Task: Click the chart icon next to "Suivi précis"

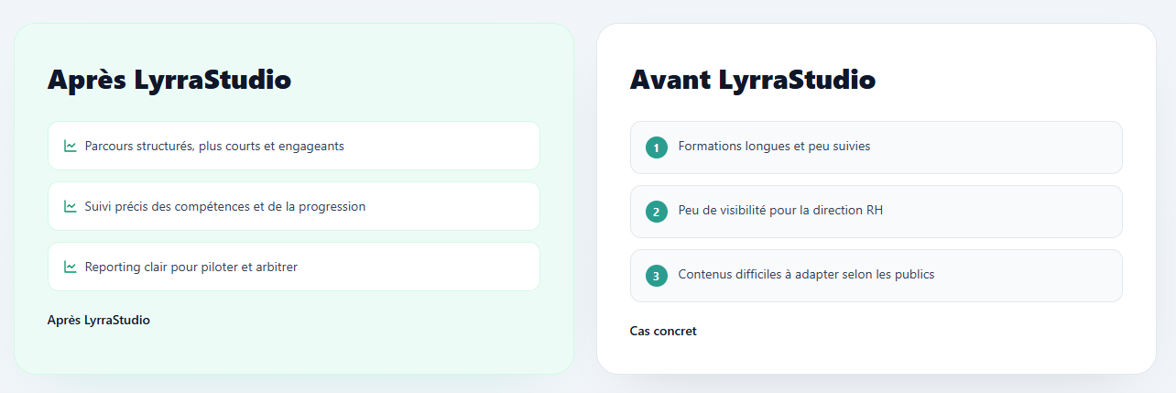Action: tap(71, 206)
